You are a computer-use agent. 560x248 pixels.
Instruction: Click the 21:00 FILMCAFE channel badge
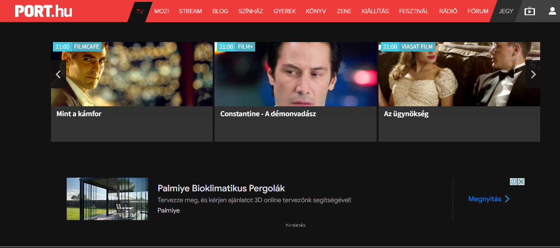(x=78, y=47)
